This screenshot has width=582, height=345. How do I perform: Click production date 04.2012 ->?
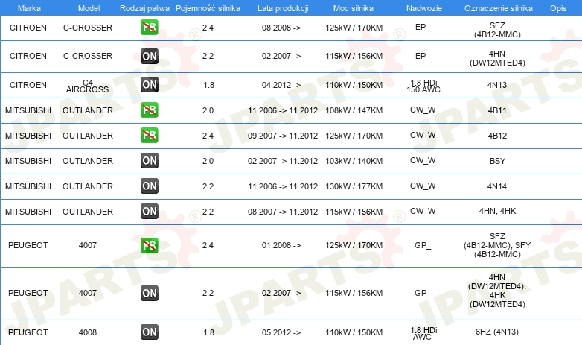[x=281, y=85]
